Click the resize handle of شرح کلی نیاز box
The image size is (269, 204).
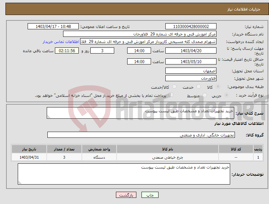[49, 117]
